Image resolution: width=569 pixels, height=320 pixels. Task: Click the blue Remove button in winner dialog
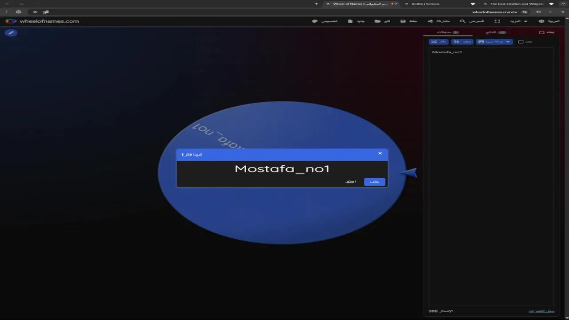(x=374, y=181)
